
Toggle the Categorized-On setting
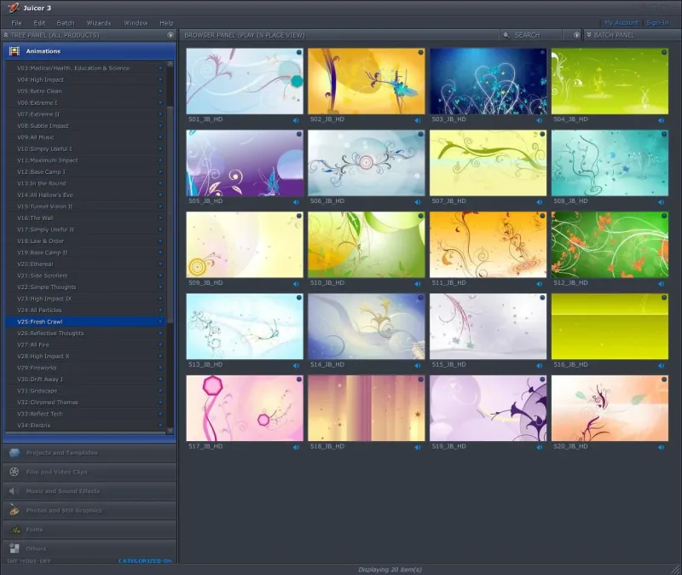tap(145, 561)
